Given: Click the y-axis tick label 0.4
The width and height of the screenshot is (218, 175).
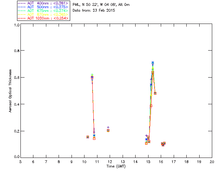Looking at the screenshot, I should pos(17,104).
